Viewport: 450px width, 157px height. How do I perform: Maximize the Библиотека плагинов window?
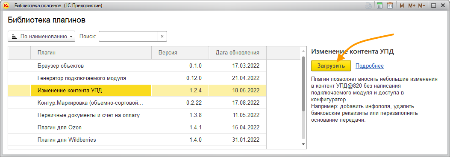click(x=434, y=6)
